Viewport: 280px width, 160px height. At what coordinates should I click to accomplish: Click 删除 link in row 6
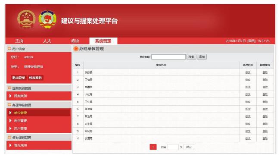click(x=265, y=109)
